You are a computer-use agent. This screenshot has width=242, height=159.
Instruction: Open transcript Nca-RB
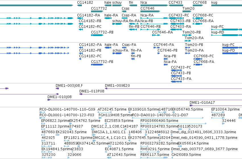147,21
